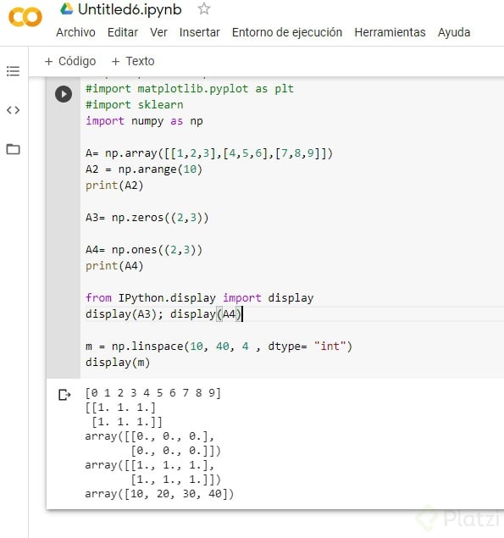Open the Editar menu
Image resolution: width=504 pixels, height=538 pixels.
[123, 32]
